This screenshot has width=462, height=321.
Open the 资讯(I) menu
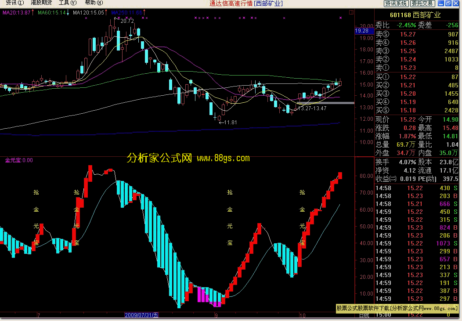point(15,3)
